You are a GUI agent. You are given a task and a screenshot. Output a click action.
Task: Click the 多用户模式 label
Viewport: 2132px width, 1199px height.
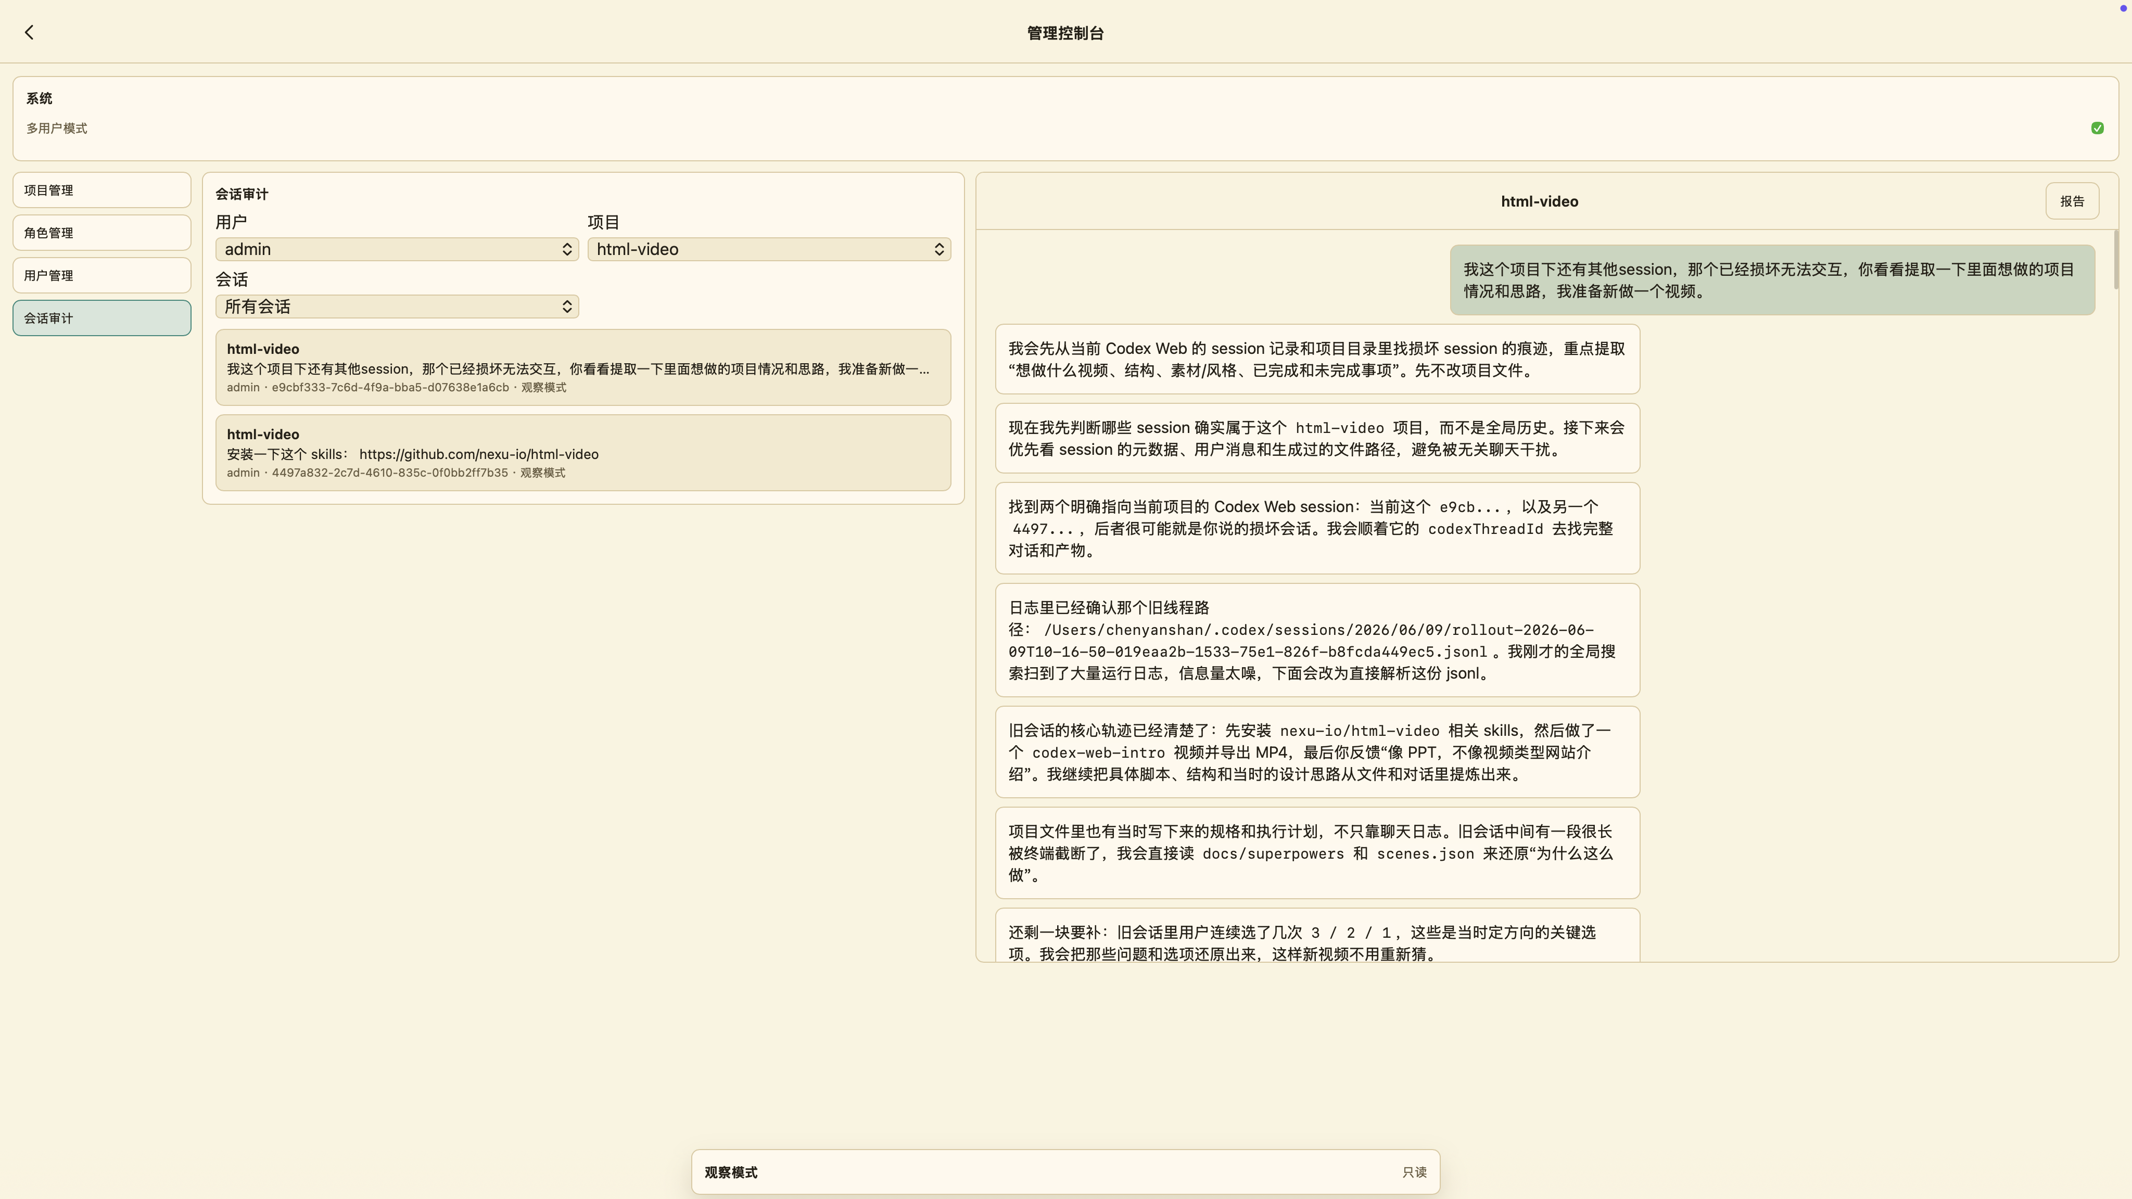coord(56,128)
